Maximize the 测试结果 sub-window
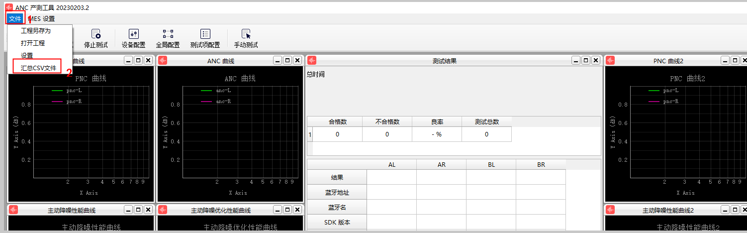 click(586, 60)
